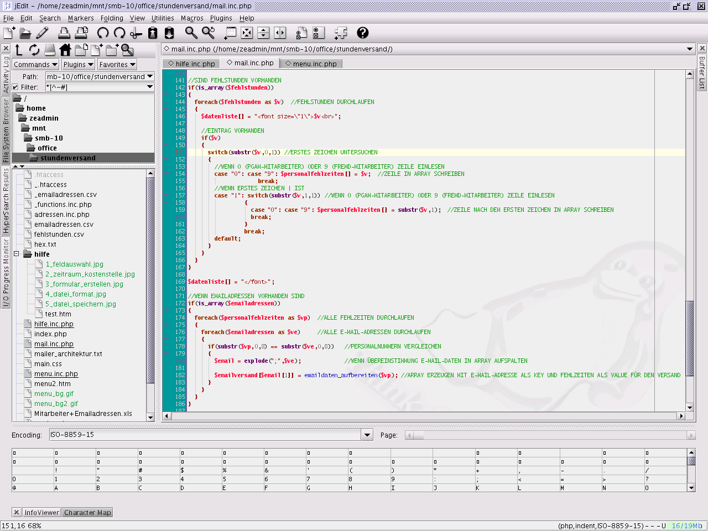Click the Split Vertically icon
The image size is (708, 531).
[x=280, y=33]
